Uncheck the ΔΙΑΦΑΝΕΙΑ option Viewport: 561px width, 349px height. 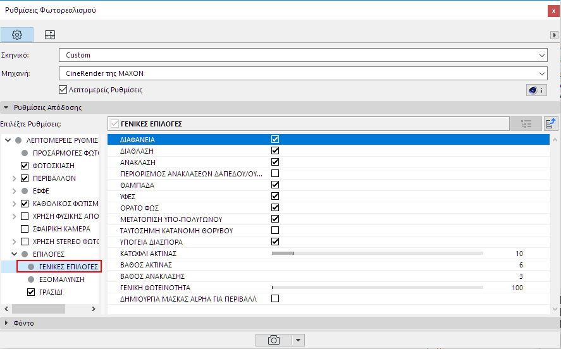[x=275, y=139]
